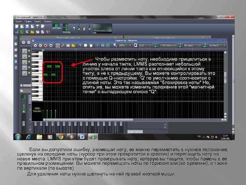246x185 pixels.
Task: Toggle mute LED of third beat track
Action: [x=29, y=62]
